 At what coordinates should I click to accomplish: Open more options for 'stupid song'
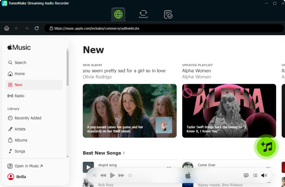(x=169, y=167)
